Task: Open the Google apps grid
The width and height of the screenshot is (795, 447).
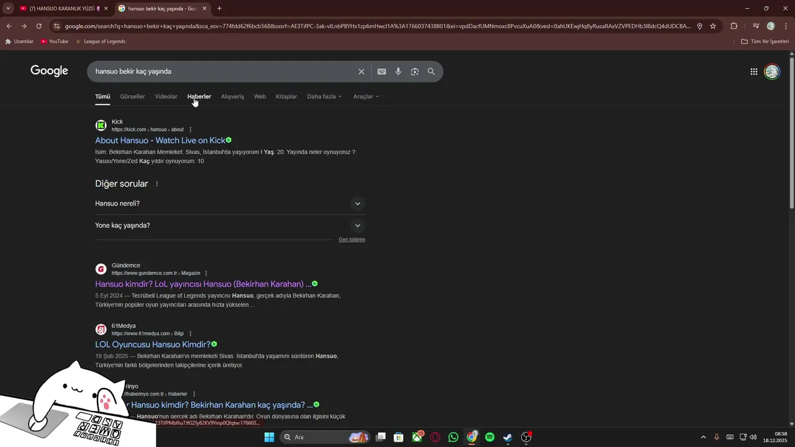Action: coord(753,71)
